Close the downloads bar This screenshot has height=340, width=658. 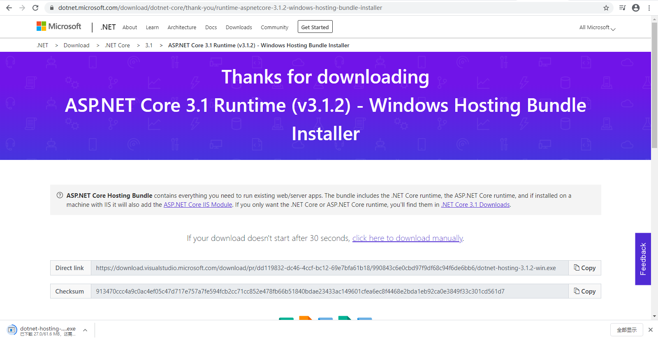[651, 330]
